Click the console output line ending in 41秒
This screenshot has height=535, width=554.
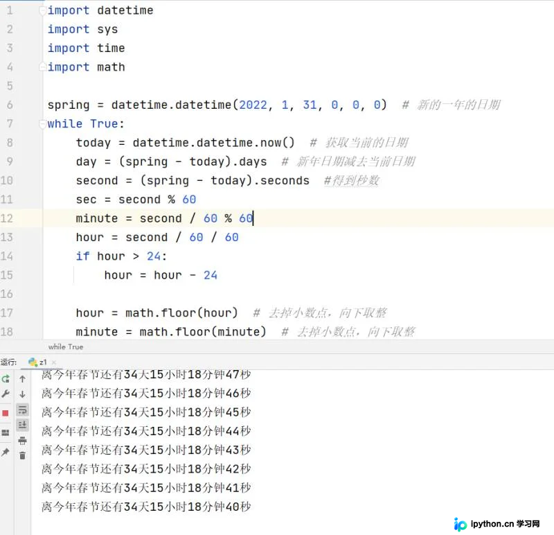coord(146,488)
